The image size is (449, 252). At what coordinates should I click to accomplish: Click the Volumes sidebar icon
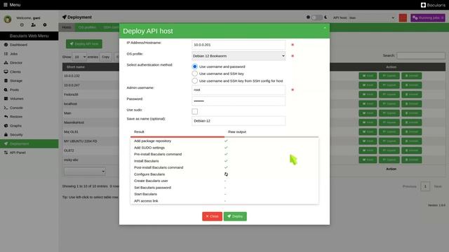coord(6,99)
